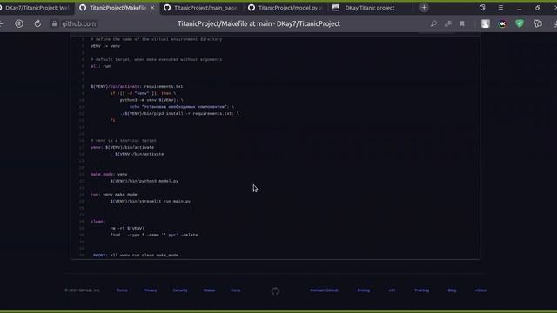The width and height of the screenshot is (557, 313).
Task: Open the About footer link
Action: pos(480,290)
